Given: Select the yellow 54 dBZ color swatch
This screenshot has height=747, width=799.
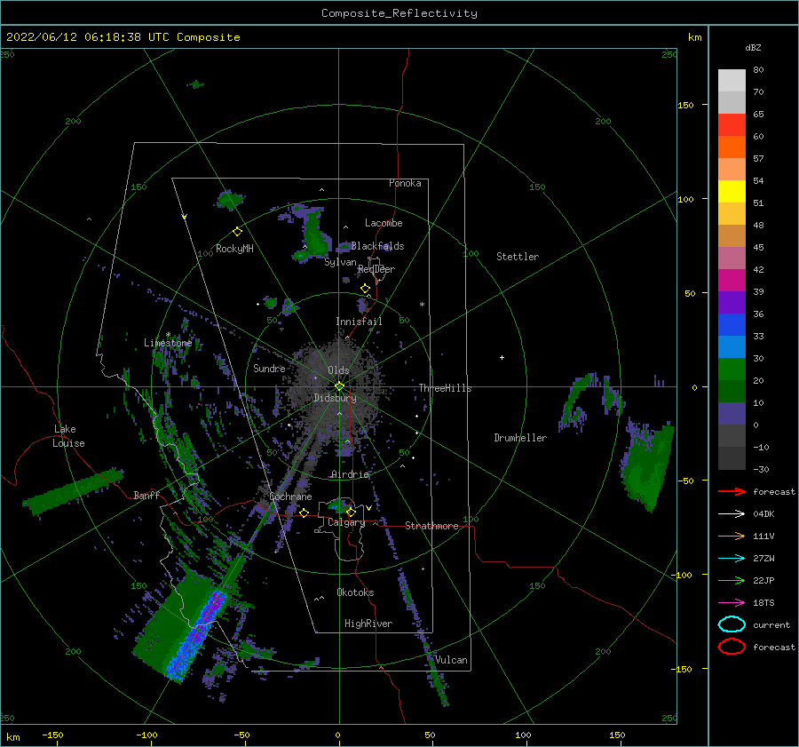Looking at the screenshot, I should point(732,191).
